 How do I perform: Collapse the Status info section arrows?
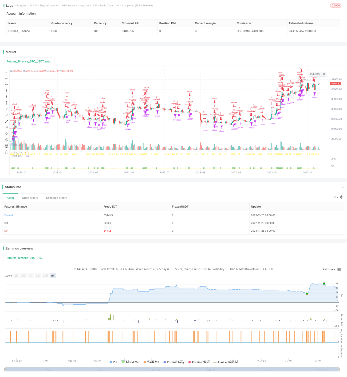tap(342, 187)
